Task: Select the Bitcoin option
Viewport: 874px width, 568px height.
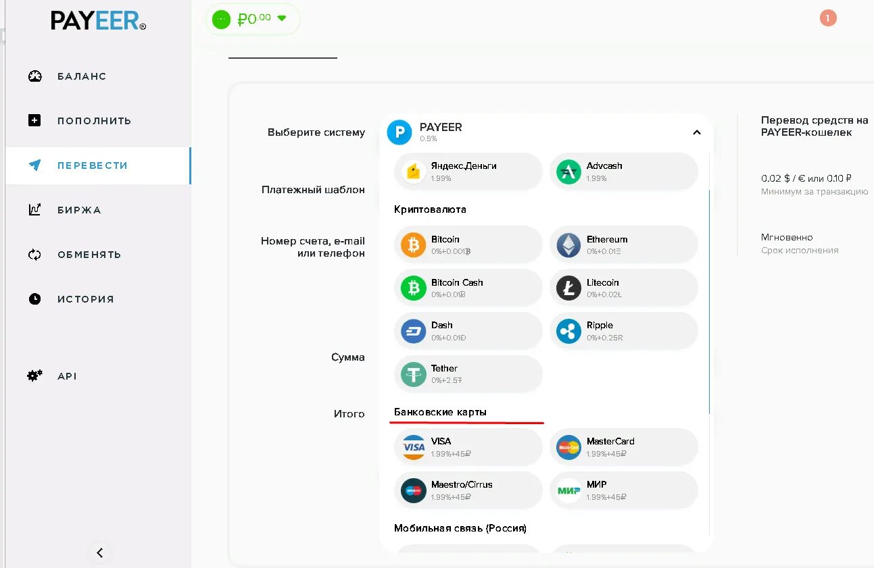Action: point(468,244)
